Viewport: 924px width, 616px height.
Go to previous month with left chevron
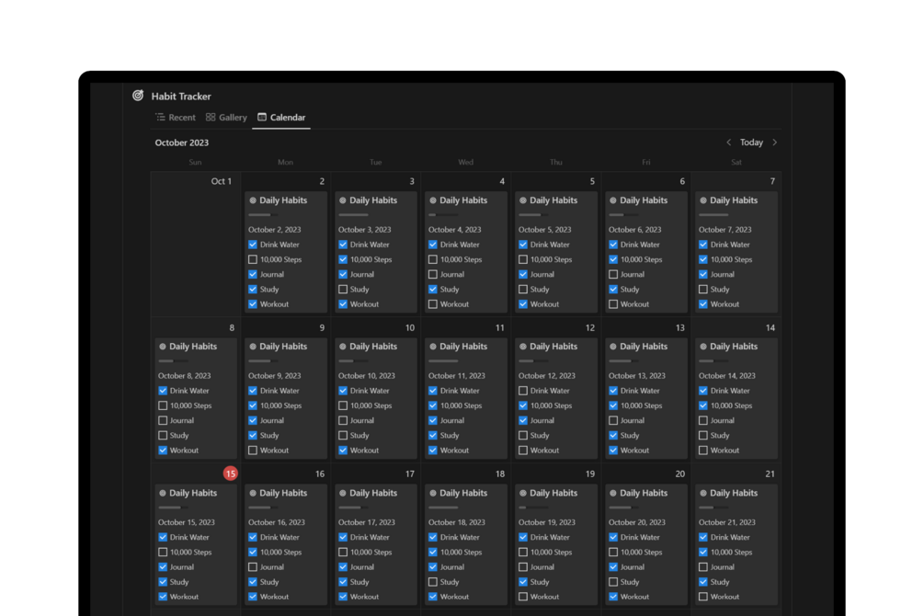729,143
